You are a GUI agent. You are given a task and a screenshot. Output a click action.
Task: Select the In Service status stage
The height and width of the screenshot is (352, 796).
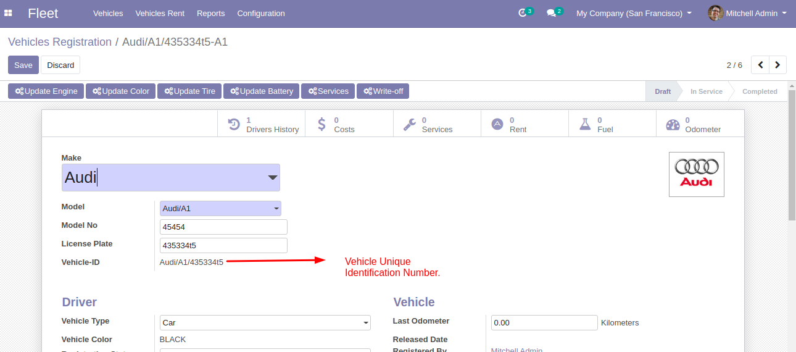706,91
